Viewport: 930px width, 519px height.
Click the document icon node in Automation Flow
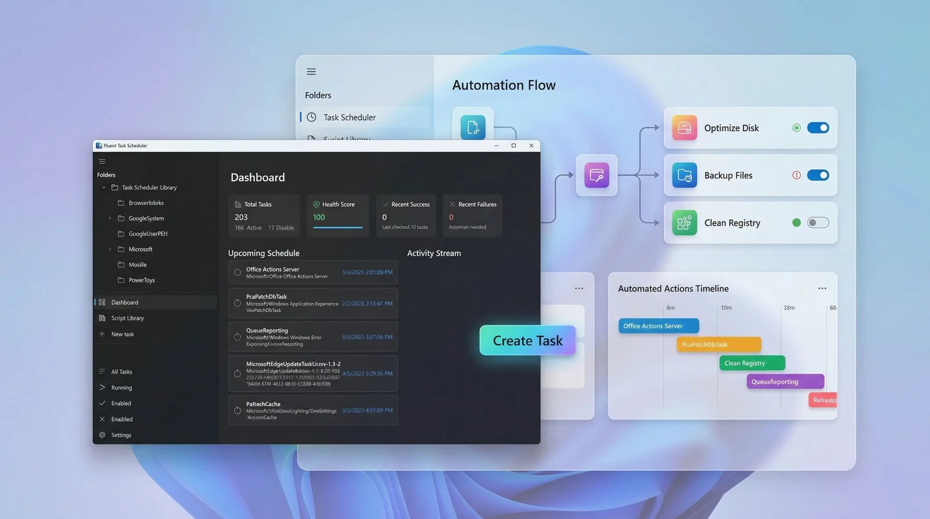[x=473, y=127]
